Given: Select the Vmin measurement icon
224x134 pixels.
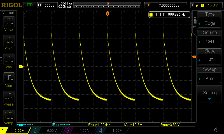Looking at the screenshot, I should pyautogui.click(x=9, y=40).
